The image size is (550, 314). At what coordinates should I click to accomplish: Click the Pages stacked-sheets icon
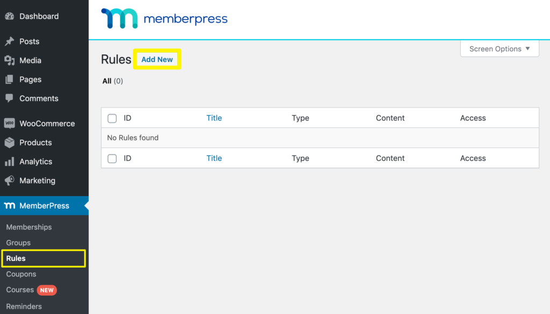(x=10, y=80)
